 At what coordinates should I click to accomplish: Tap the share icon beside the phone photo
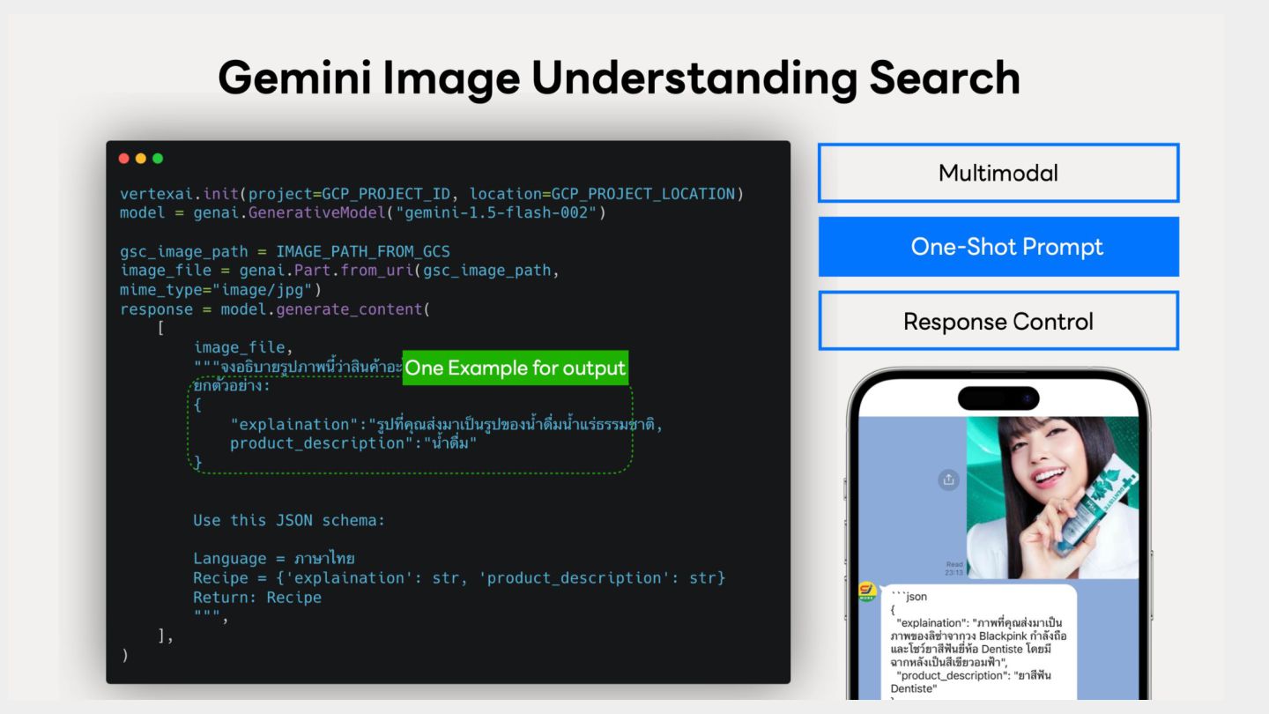click(x=948, y=480)
